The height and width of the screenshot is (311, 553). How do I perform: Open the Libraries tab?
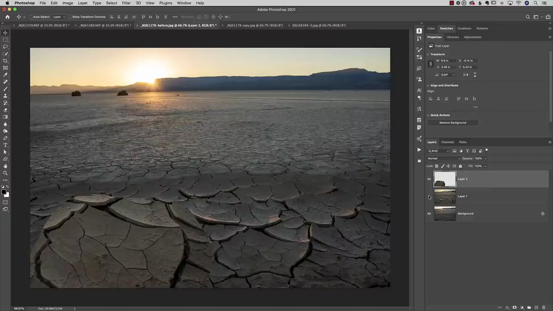[x=453, y=37]
